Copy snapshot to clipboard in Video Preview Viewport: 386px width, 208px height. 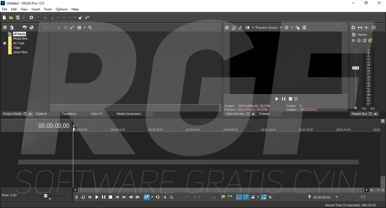[x=298, y=28]
